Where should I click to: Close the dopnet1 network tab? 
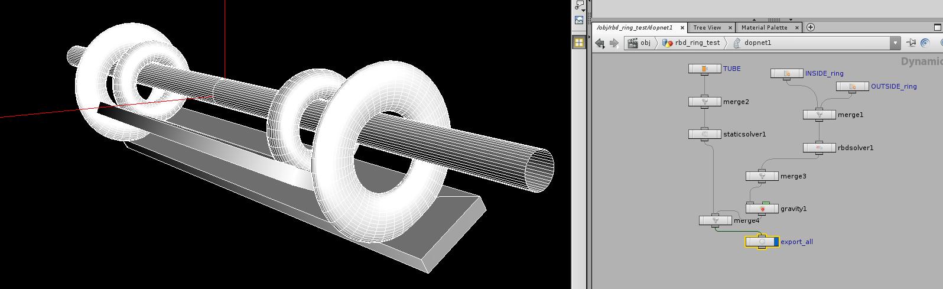(x=682, y=28)
